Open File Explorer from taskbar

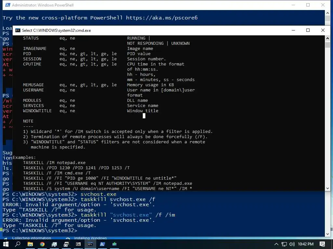(30, 244)
